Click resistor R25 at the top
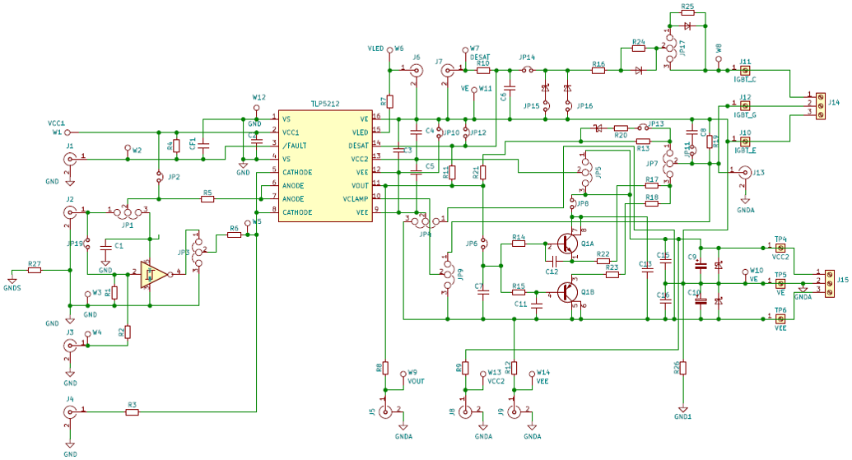This screenshot has width=852, height=460. coord(688,13)
